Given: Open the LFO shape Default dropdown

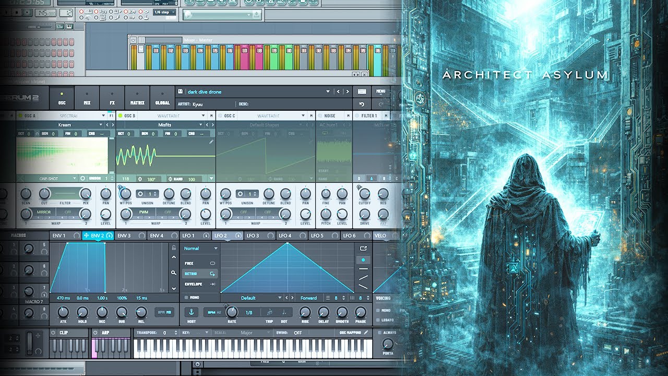Looking at the screenshot, I should [252, 298].
